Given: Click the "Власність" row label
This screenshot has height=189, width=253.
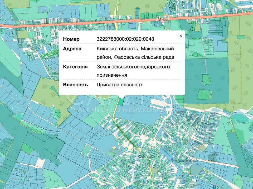Looking at the screenshot, I should click(x=75, y=85).
